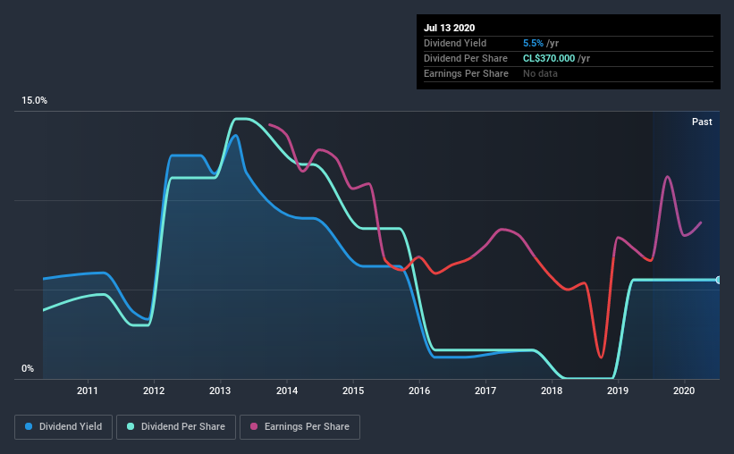Click the 'No data' earnings value
Viewport: 734px width, 454px height.
(x=540, y=73)
